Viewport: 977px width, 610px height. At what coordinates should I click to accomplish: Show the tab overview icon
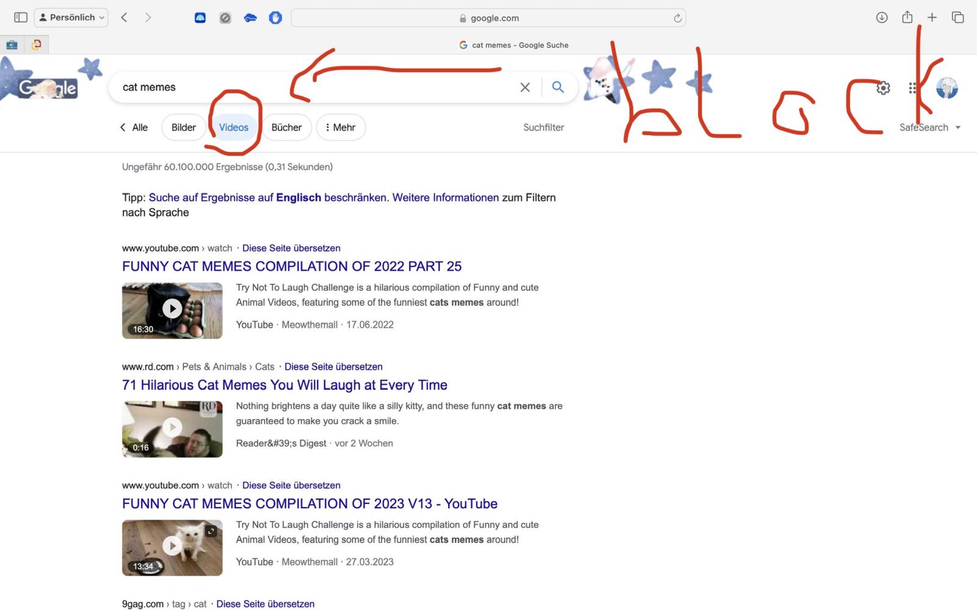pos(957,18)
